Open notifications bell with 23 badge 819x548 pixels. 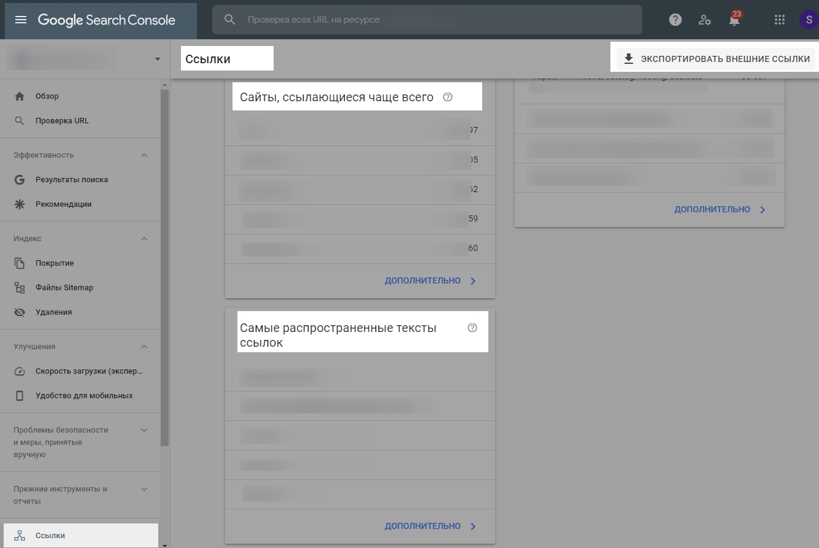(734, 18)
